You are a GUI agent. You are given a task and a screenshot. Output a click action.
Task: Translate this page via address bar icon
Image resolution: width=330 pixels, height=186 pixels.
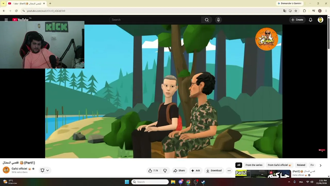click(285, 11)
